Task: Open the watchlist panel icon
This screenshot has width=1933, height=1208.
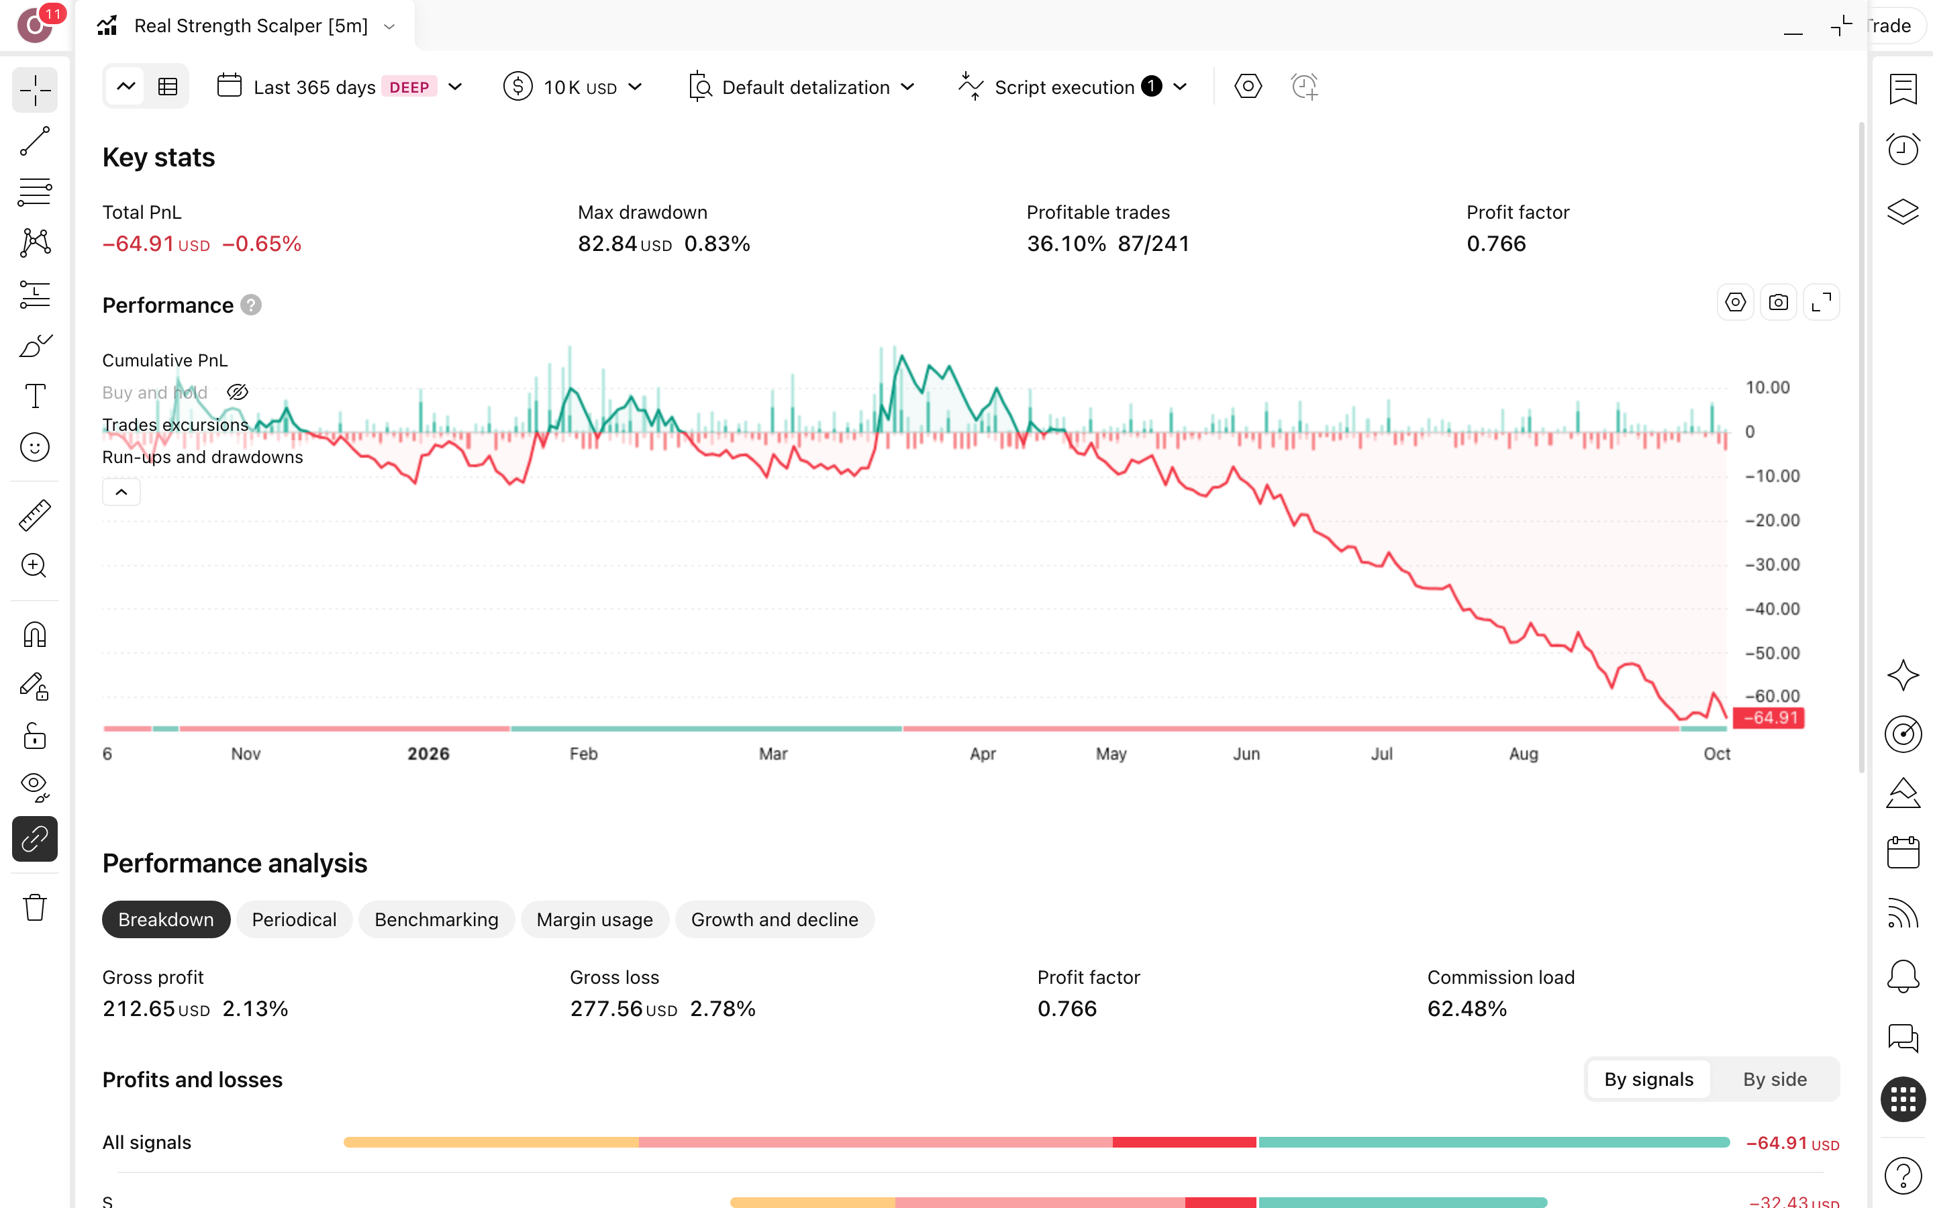Action: click(1903, 89)
